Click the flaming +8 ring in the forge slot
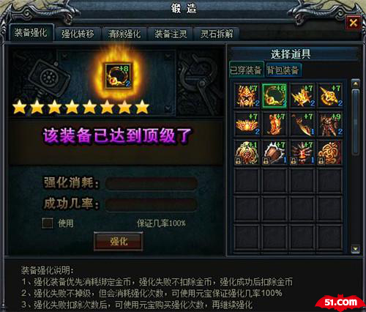This screenshot has width=366, height=312. 118,76
